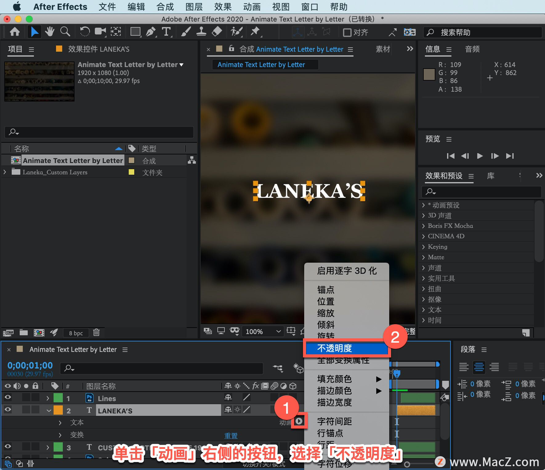Image resolution: width=545 pixels, height=470 pixels.
Task: Select the Hand tool
Action: pos(49,32)
